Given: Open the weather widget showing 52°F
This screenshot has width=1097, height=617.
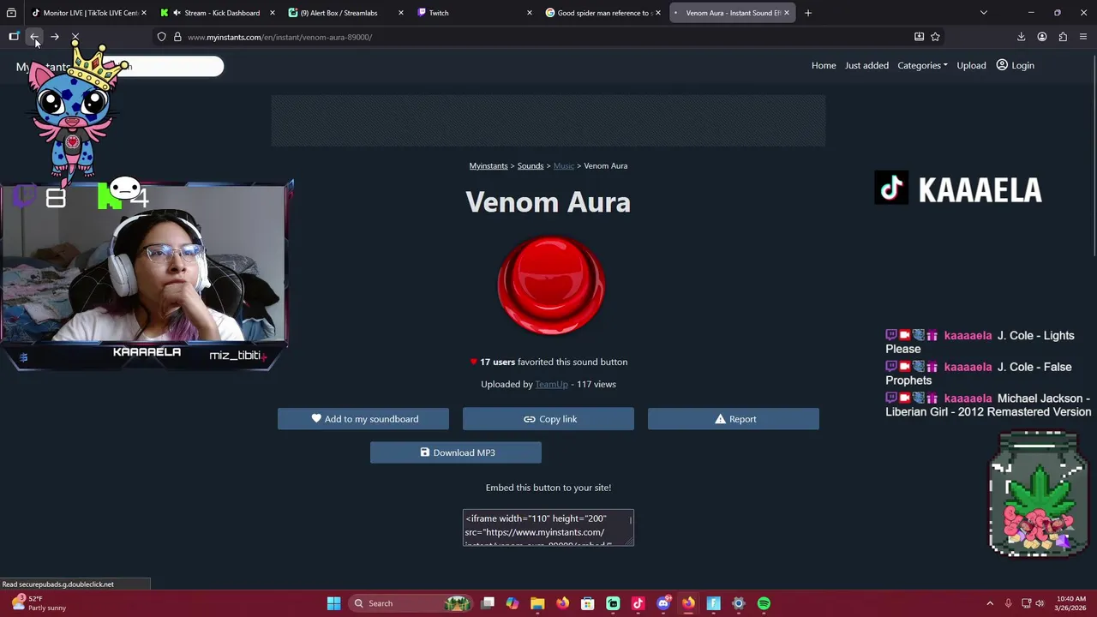Looking at the screenshot, I should 39,603.
